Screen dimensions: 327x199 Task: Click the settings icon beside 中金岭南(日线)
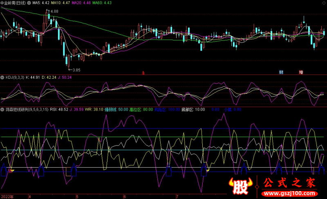[29, 3]
